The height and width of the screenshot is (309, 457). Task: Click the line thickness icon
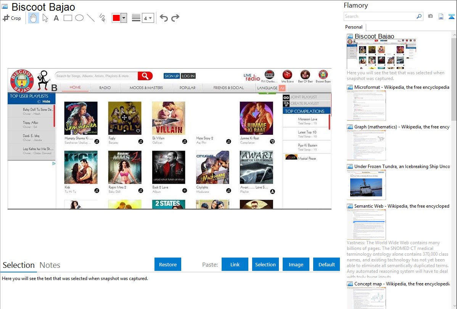coord(136,18)
